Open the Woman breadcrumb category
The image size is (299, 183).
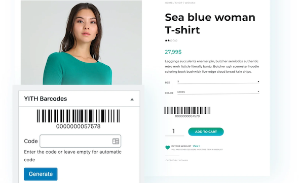[x=190, y=3]
